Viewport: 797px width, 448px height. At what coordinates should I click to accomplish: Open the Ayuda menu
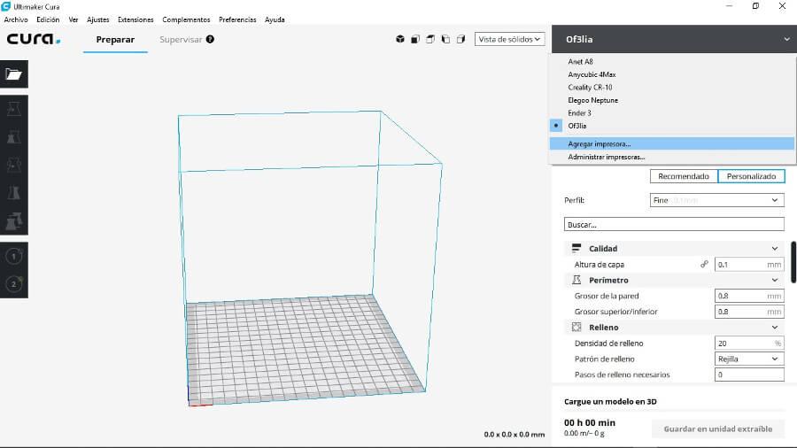(275, 19)
